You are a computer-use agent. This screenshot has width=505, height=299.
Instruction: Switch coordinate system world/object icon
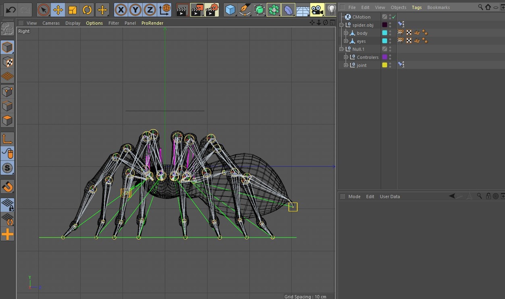pos(164,10)
